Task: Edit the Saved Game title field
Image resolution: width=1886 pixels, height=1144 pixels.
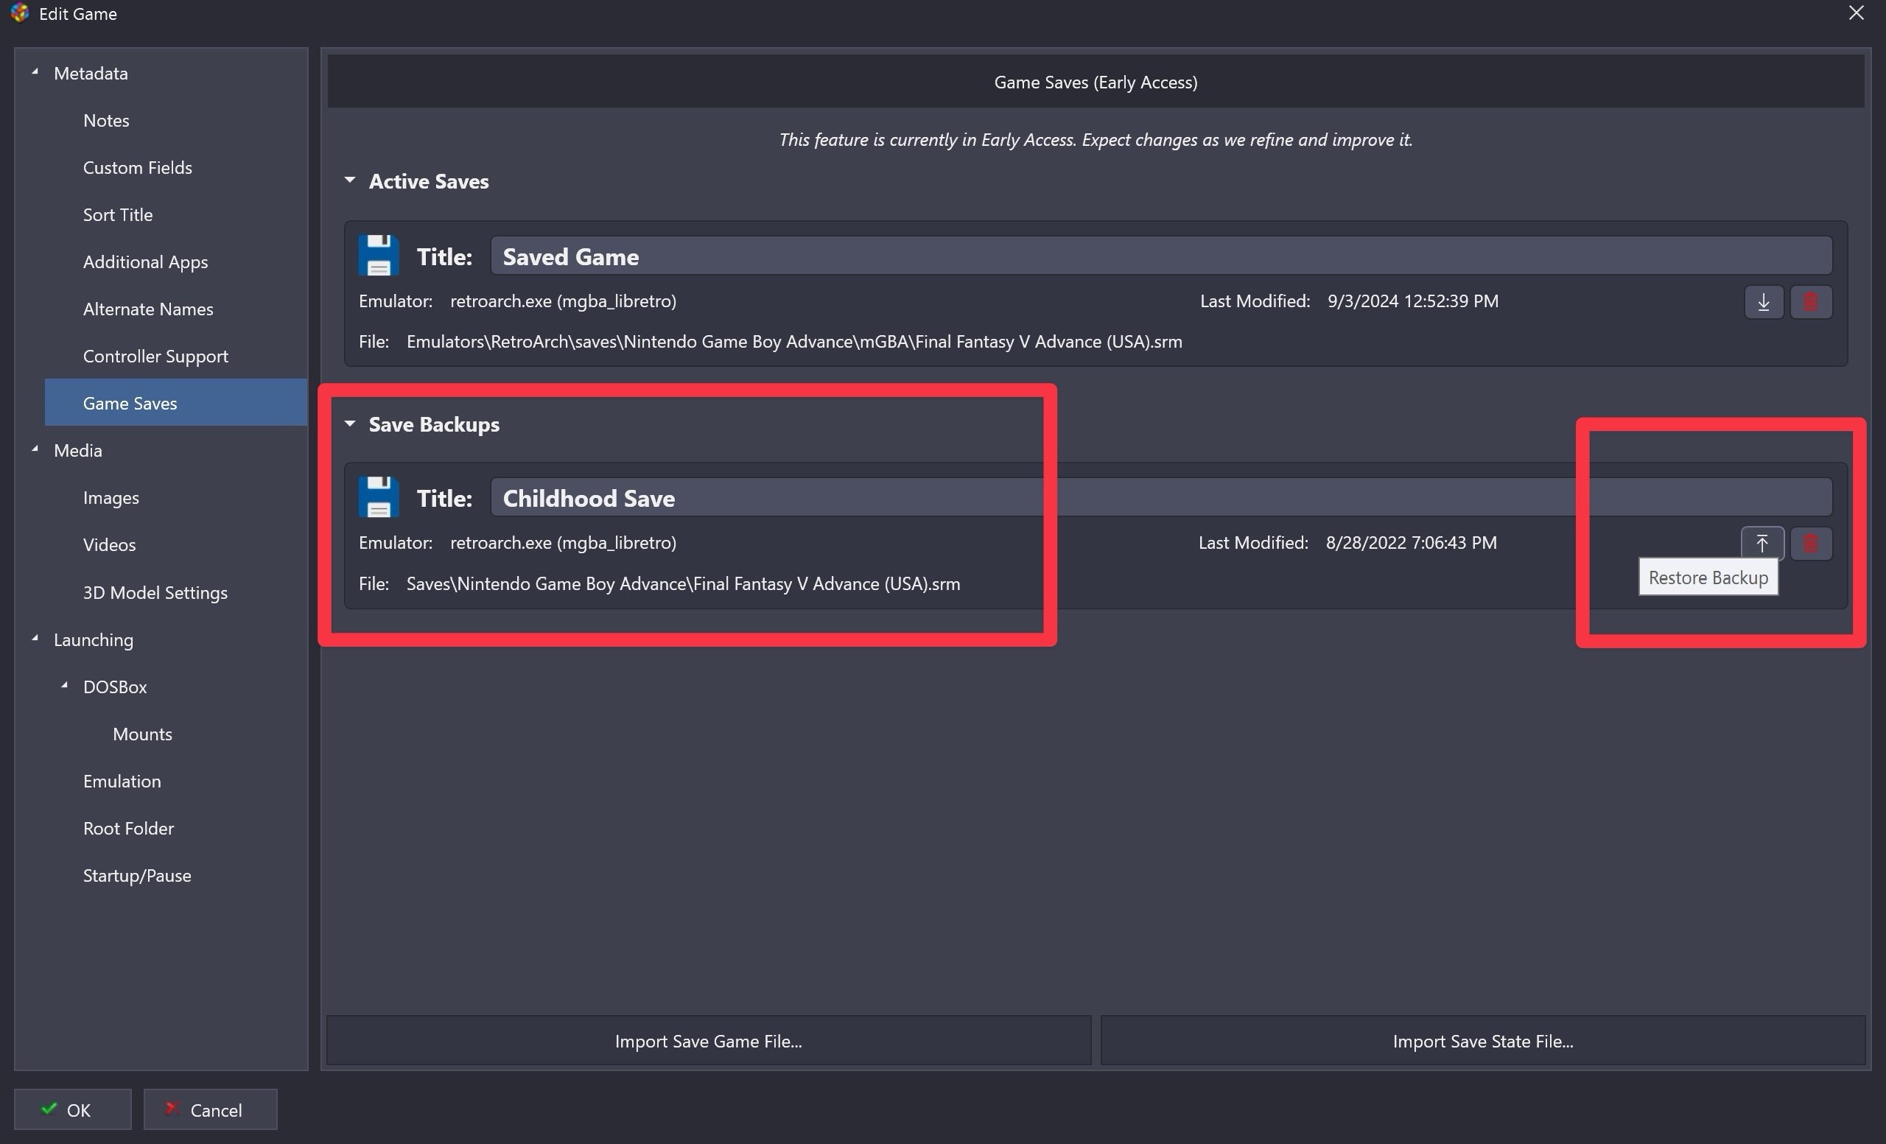Action: (1161, 256)
